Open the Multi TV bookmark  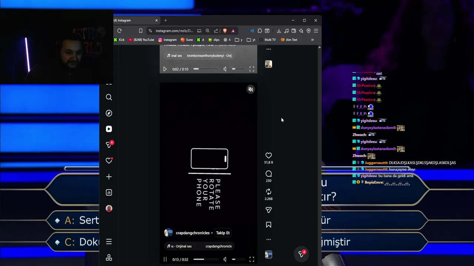[267, 40]
